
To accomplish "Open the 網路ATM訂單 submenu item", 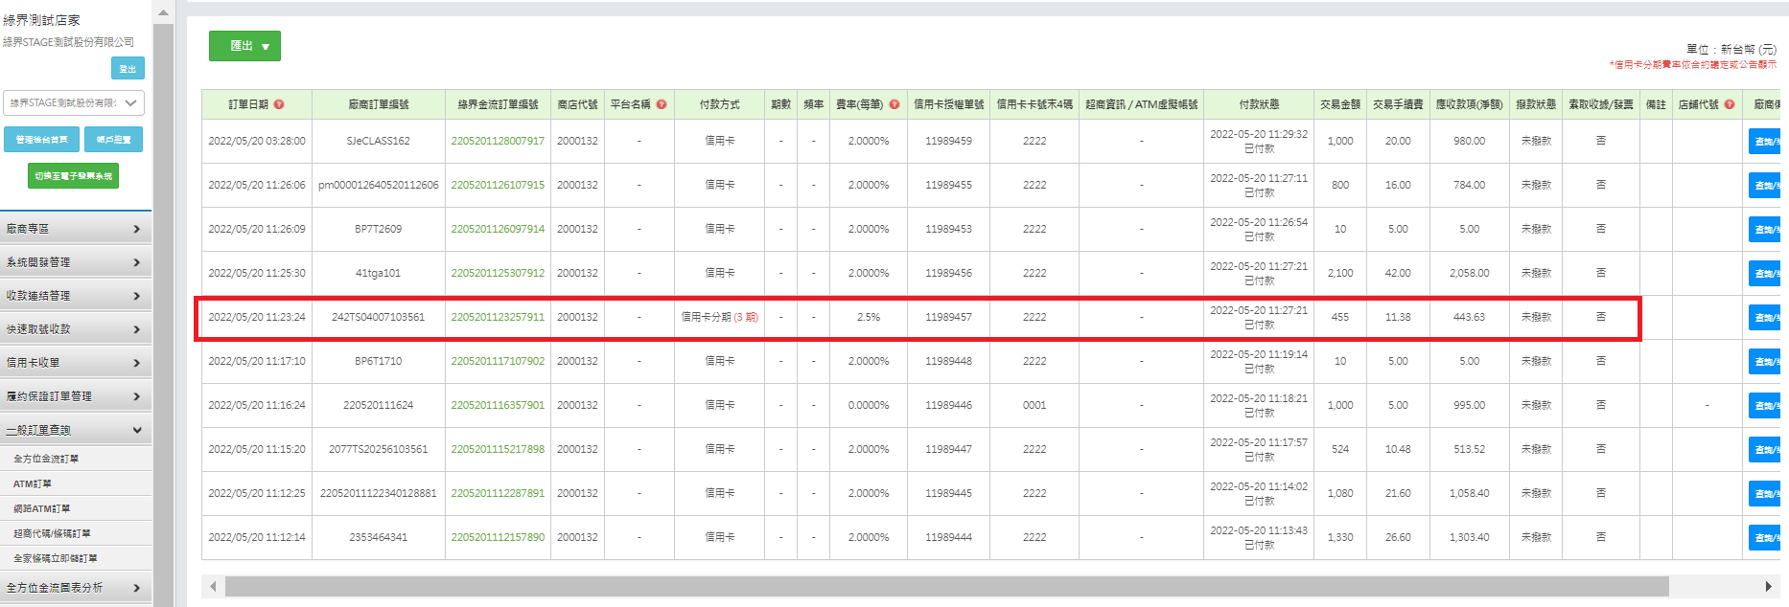I will (41, 508).
